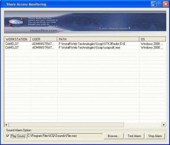Click the Browse... button
Screen dimensions: 170x145
coord(114,136)
